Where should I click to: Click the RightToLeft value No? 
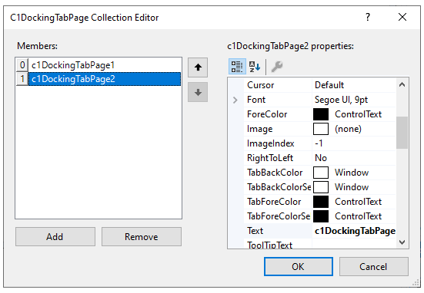tap(321, 158)
